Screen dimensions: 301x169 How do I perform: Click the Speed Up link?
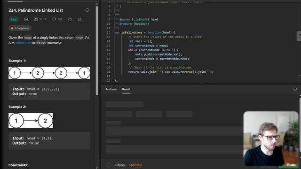136,165
